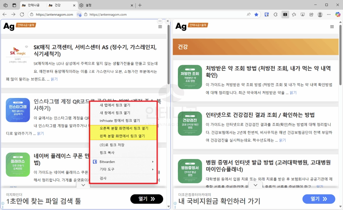Viewport: 343px width, 210px height.
Task: Choose 오른쪽 분할 화면에서 링크 열기
Action: [123, 128]
